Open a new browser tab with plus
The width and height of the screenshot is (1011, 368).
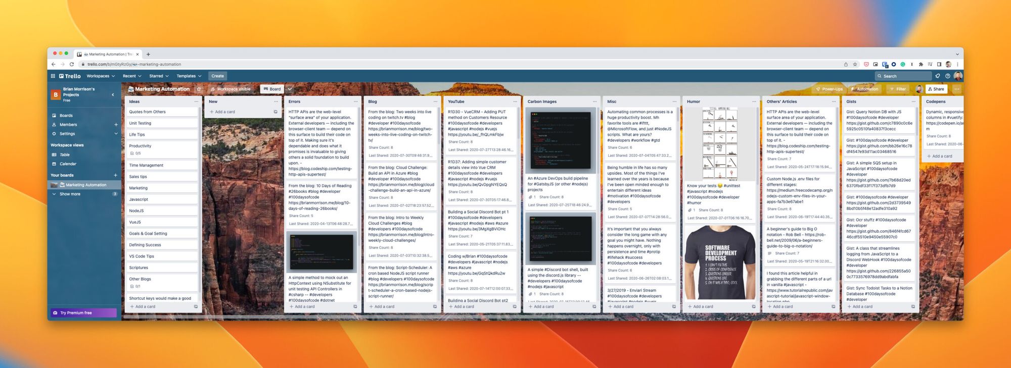pyautogui.click(x=148, y=54)
